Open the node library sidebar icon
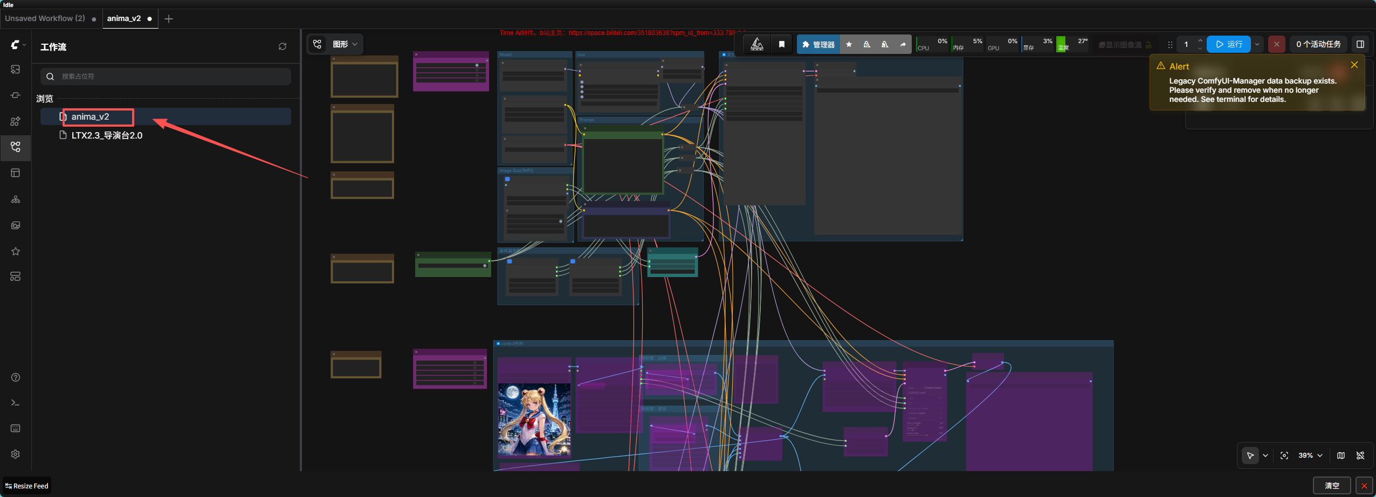This screenshot has width=1376, height=497. (x=16, y=95)
